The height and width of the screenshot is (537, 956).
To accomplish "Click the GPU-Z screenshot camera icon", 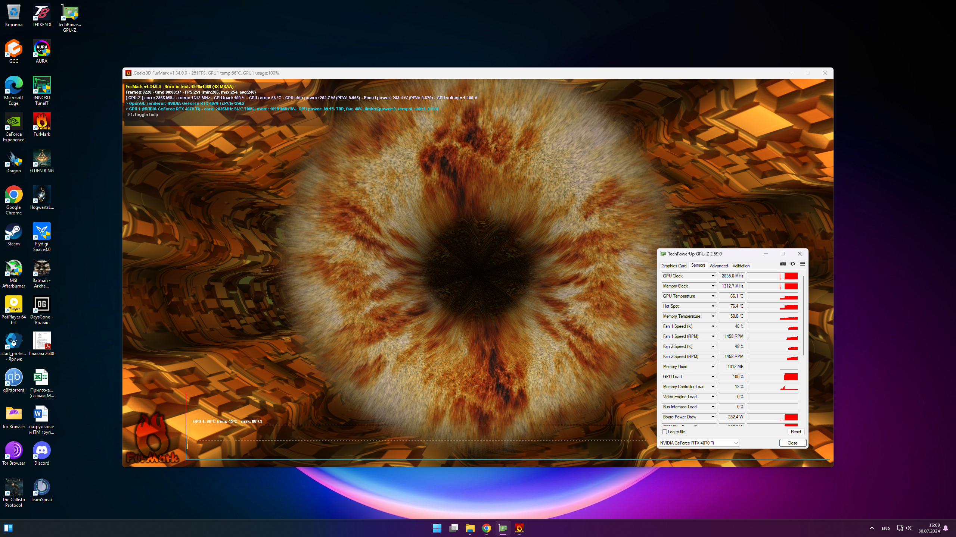I will tap(783, 264).
